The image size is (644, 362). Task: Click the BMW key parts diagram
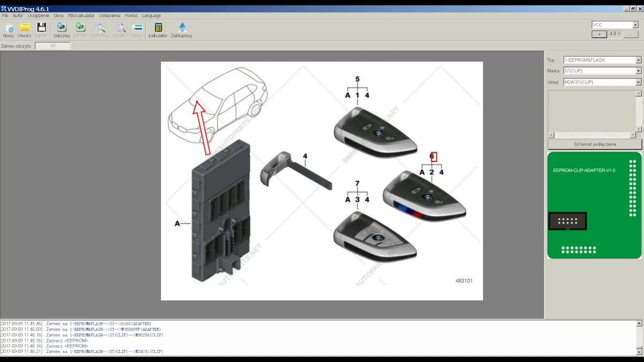pyautogui.click(x=322, y=181)
